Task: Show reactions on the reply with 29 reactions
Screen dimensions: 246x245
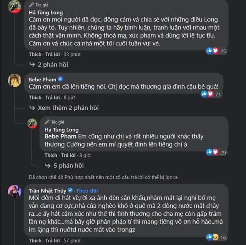Action: pyautogui.click(x=217, y=152)
